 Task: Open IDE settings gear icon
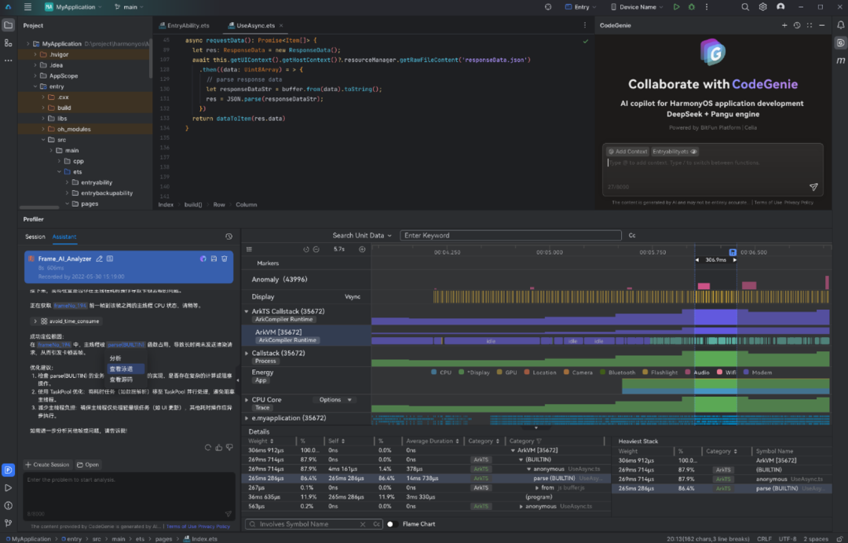[762, 7]
